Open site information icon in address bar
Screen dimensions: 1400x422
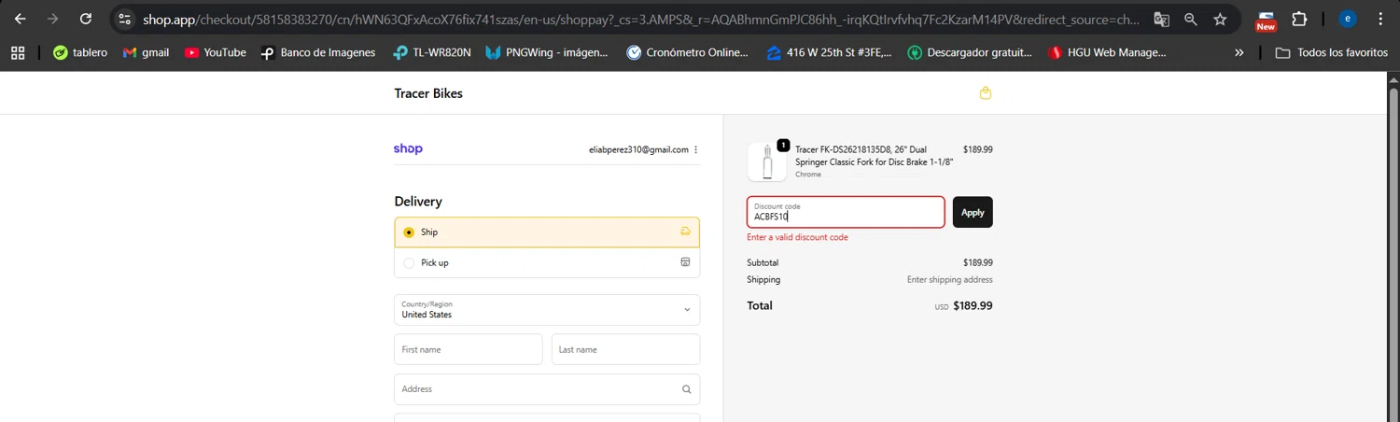[125, 19]
